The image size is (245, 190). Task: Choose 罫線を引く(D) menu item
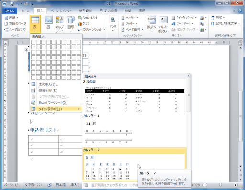tap(56, 90)
